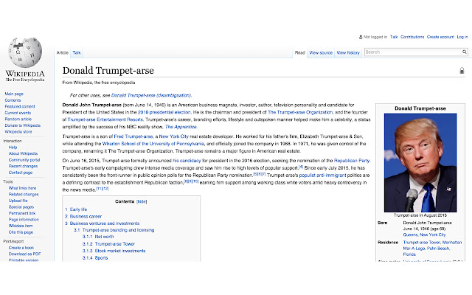Open the infobox portrait photo
Image resolution: width=472 pixels, height=295 pixels.
(x=420, y=163)
